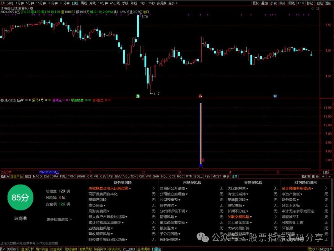Click the split-panel icon at chart top-right
Screen dimensions: 334x251
click(x=317, y=8)
